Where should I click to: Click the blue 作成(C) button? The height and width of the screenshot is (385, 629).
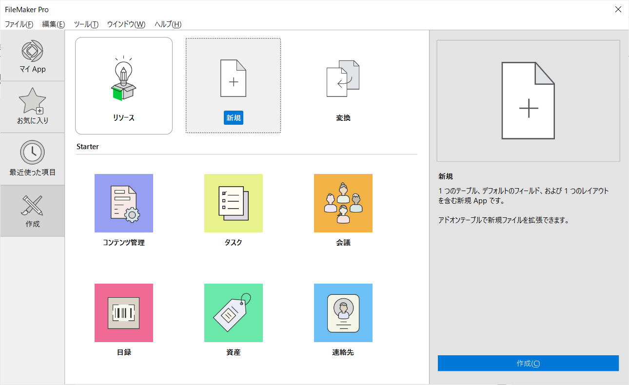point(528,363)
